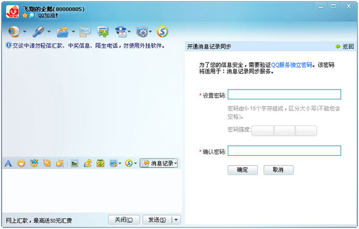Send a file with the folder icon
This screenshot has width=359, height=229.
coord(63,31)
